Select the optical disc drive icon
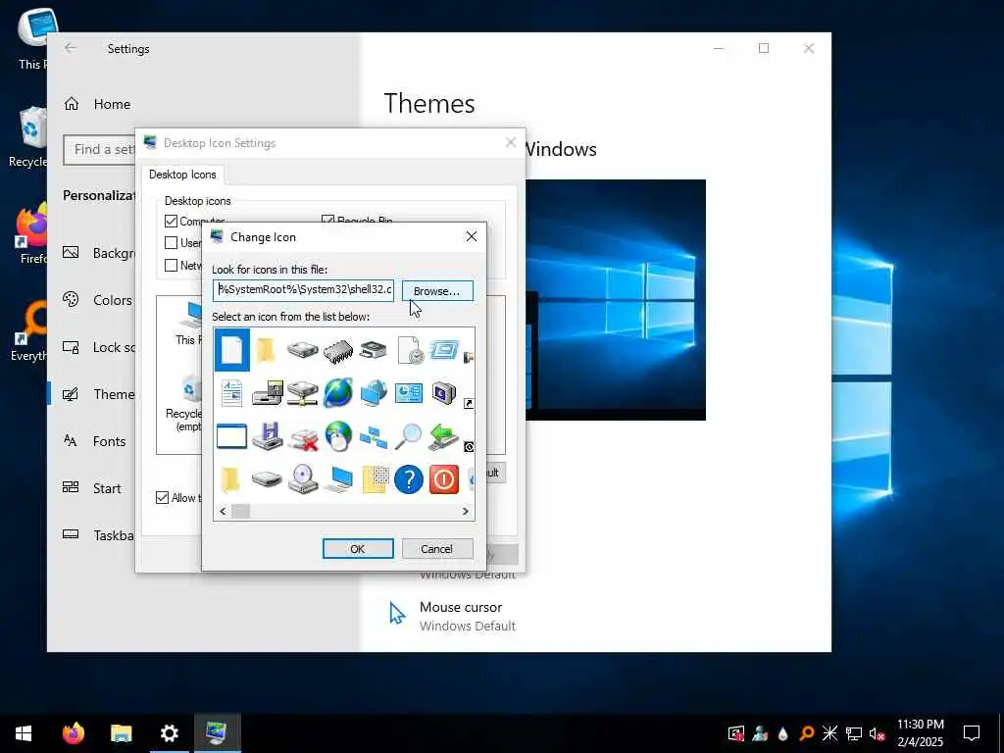 (302, 479)
